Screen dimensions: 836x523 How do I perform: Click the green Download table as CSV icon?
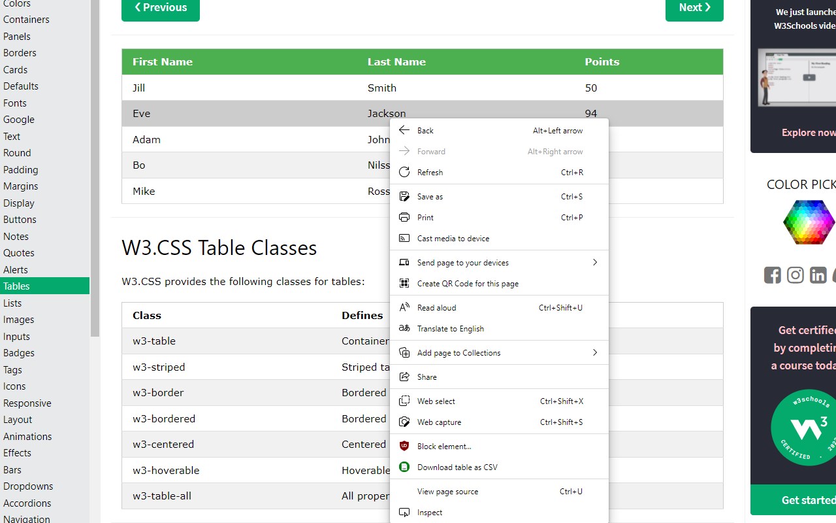404,467
